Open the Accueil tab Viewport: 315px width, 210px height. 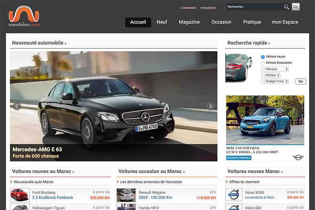(x=138, y=22)
